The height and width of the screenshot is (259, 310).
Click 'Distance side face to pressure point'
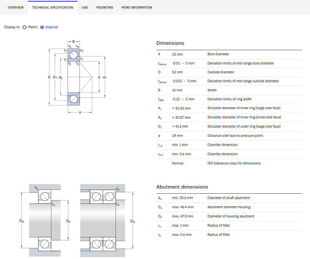pos(235,136)
